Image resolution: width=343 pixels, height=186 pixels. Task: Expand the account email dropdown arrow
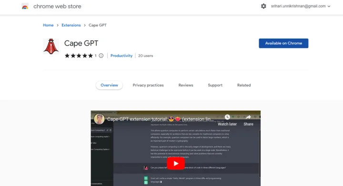pos(329,6)
